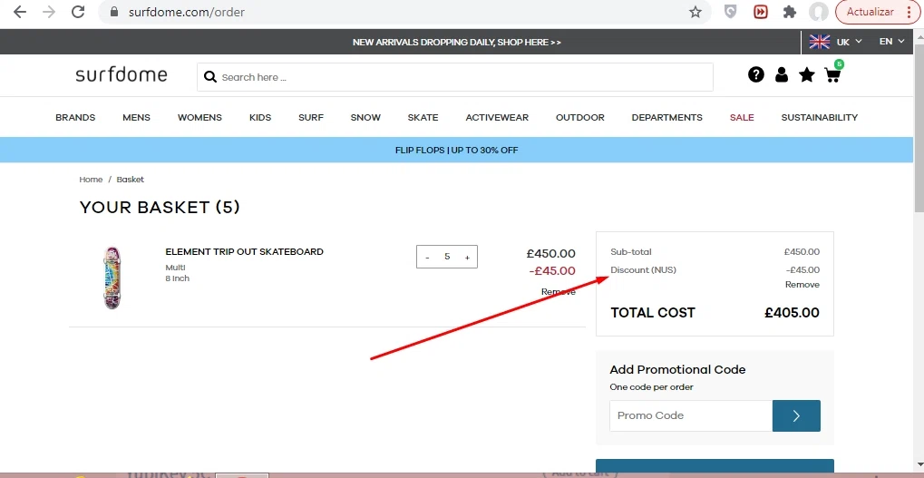Image resolution: width=924 pixels, height=478 pixels.
Task: Open the SKATE menu
Action: (423, 117)
